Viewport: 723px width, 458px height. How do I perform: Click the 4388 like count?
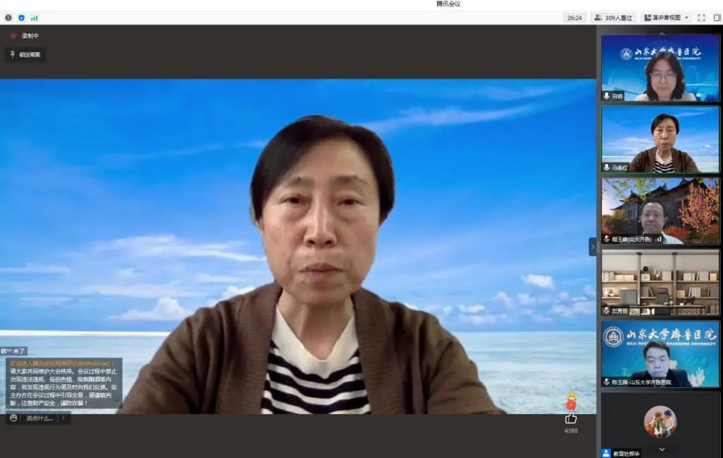[x=570, y=430]
